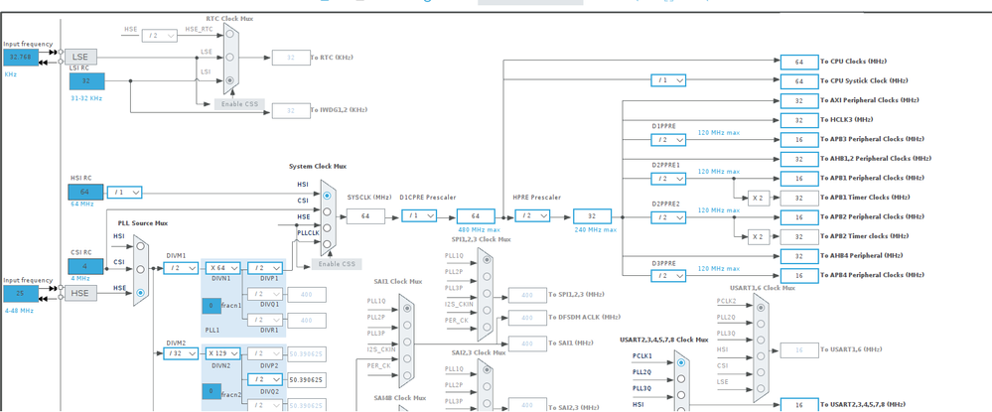Click the LSE oscillator block
This screenshot has height=412, width=992.
pyautogui.click(x=80, y=57)
